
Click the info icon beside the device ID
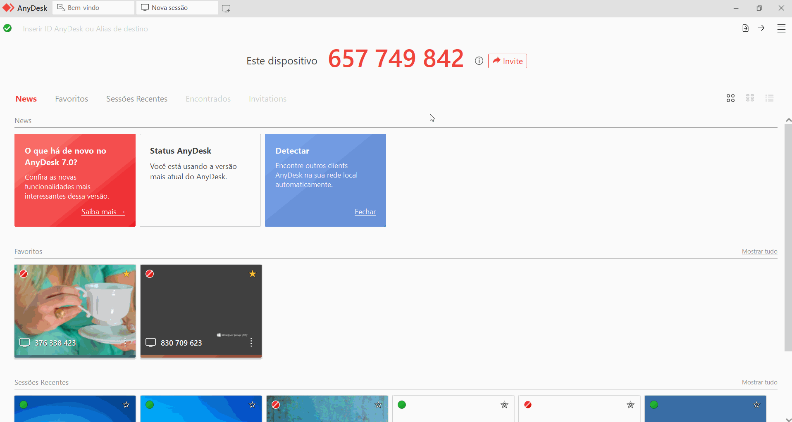click(479, 61)
